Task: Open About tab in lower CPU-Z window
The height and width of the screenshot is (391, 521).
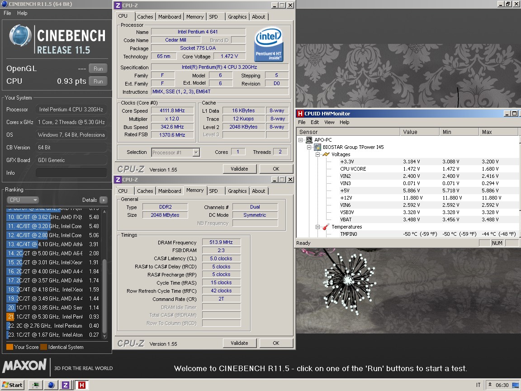Action: click(x=259, y=191)
